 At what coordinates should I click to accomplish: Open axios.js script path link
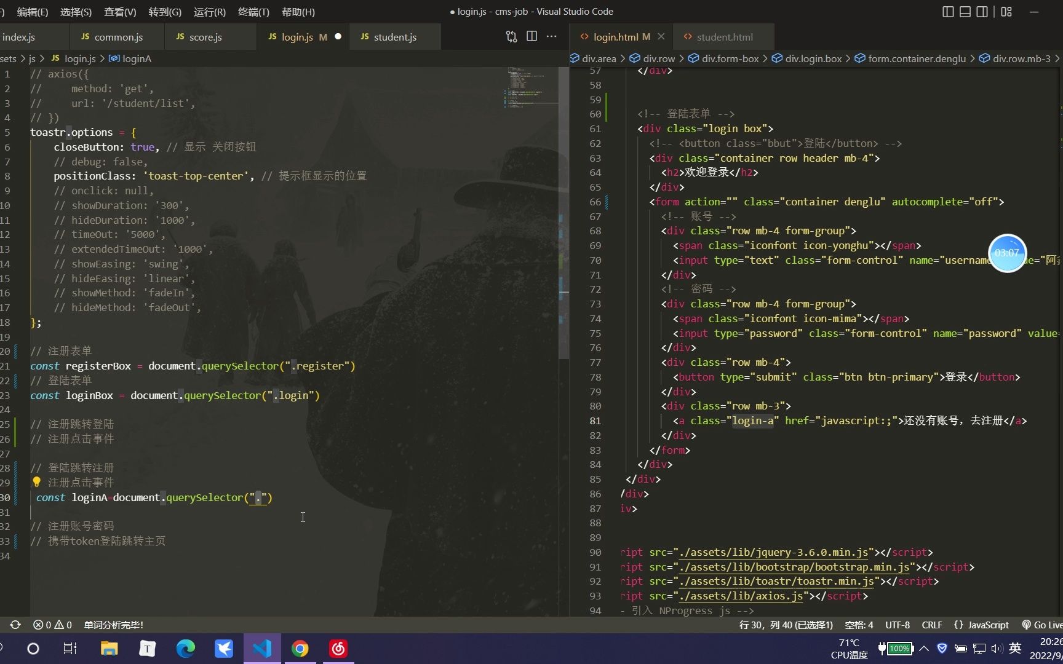tap(741, 596)
